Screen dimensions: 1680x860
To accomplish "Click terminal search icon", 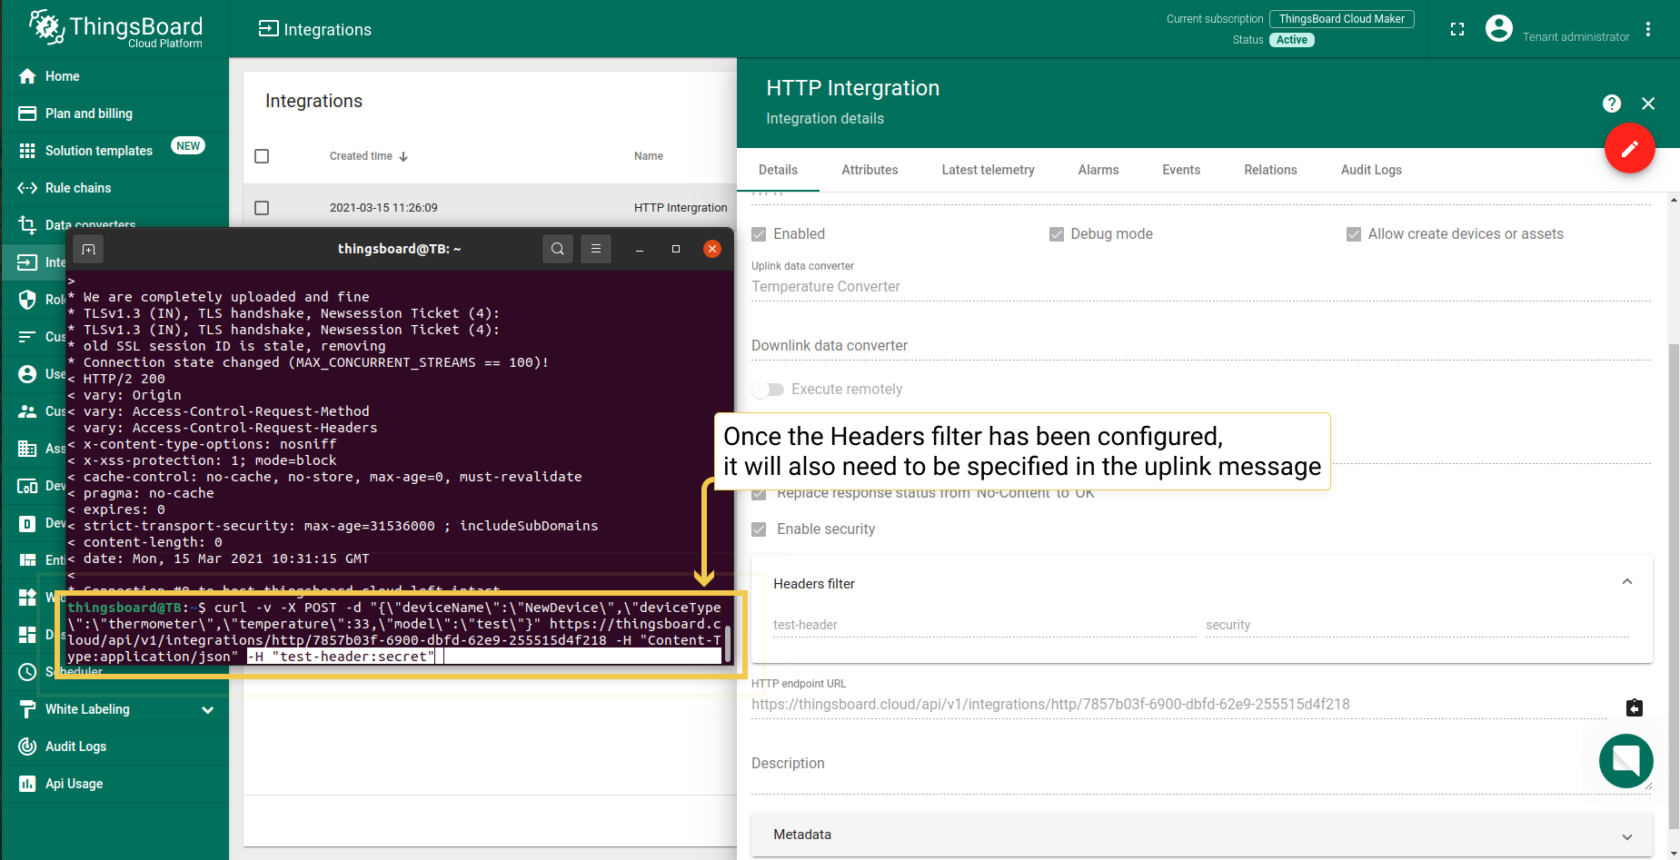I will tap(558, 249).
